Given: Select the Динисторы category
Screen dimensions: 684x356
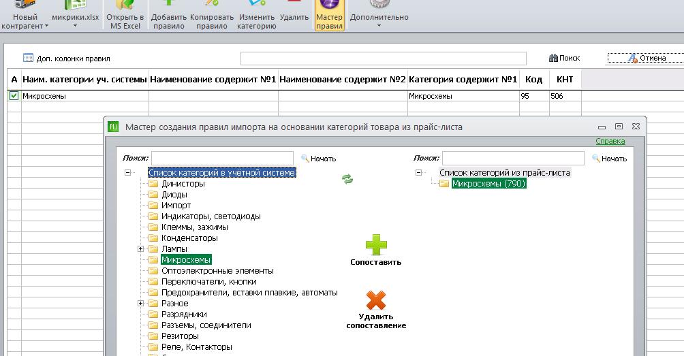Looking at the screenshot, I should pos(183,184).
